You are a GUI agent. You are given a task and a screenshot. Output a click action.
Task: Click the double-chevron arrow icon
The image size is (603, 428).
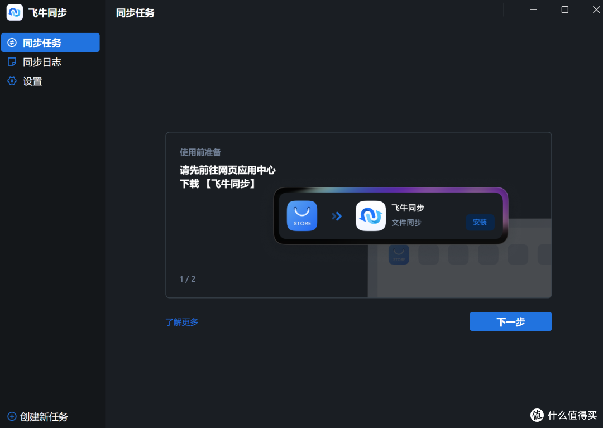[x=337, y=217]
